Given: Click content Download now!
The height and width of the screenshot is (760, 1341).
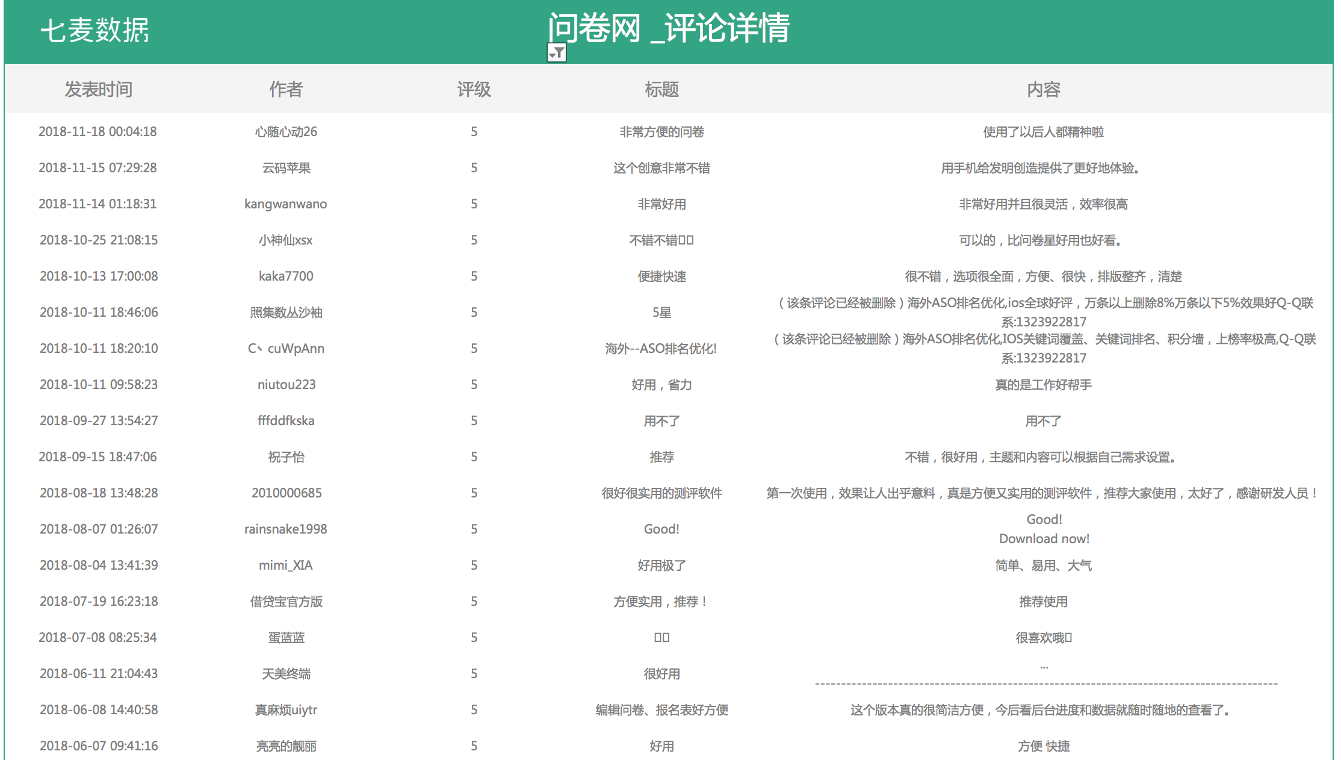Looking at the screenshot, I should pyautogui.click(x=1044, y=539).
